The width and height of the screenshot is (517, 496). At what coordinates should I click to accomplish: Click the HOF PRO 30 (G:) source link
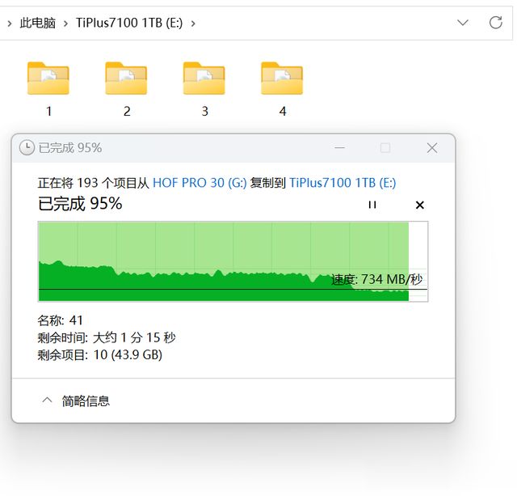pyautogui.click(x=200, y=183)
